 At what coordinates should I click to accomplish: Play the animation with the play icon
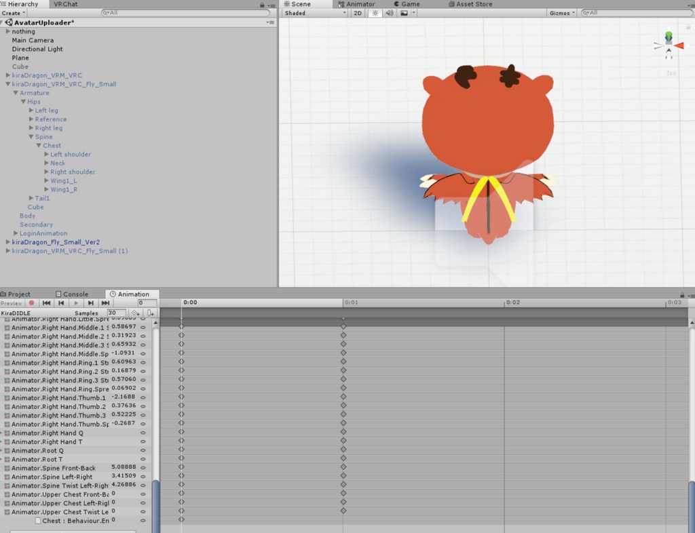coord(75,302)
